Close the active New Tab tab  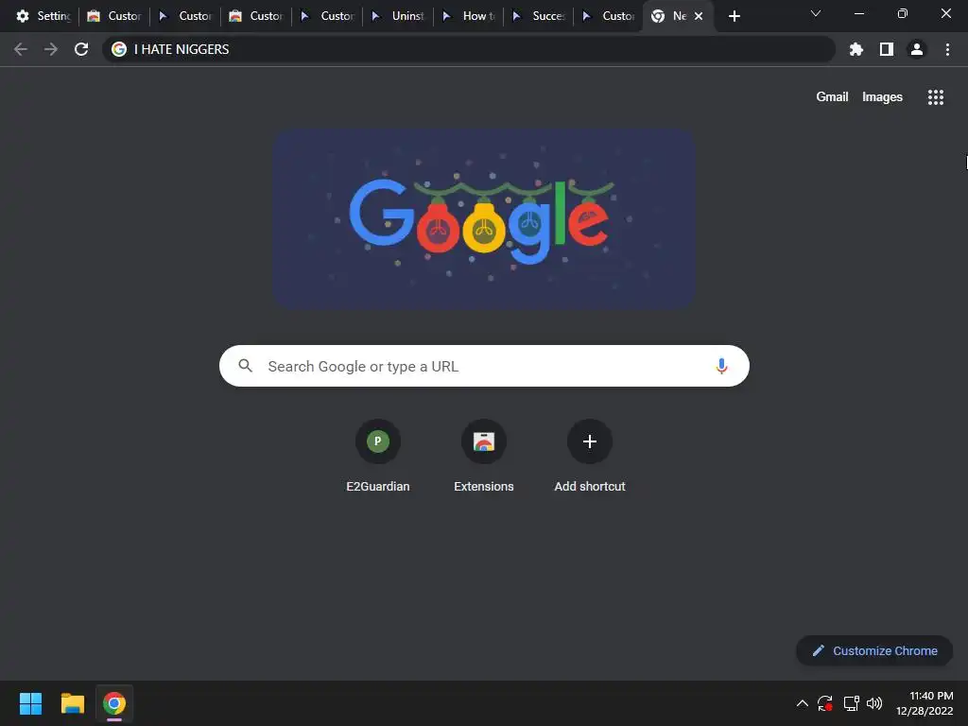699,16
